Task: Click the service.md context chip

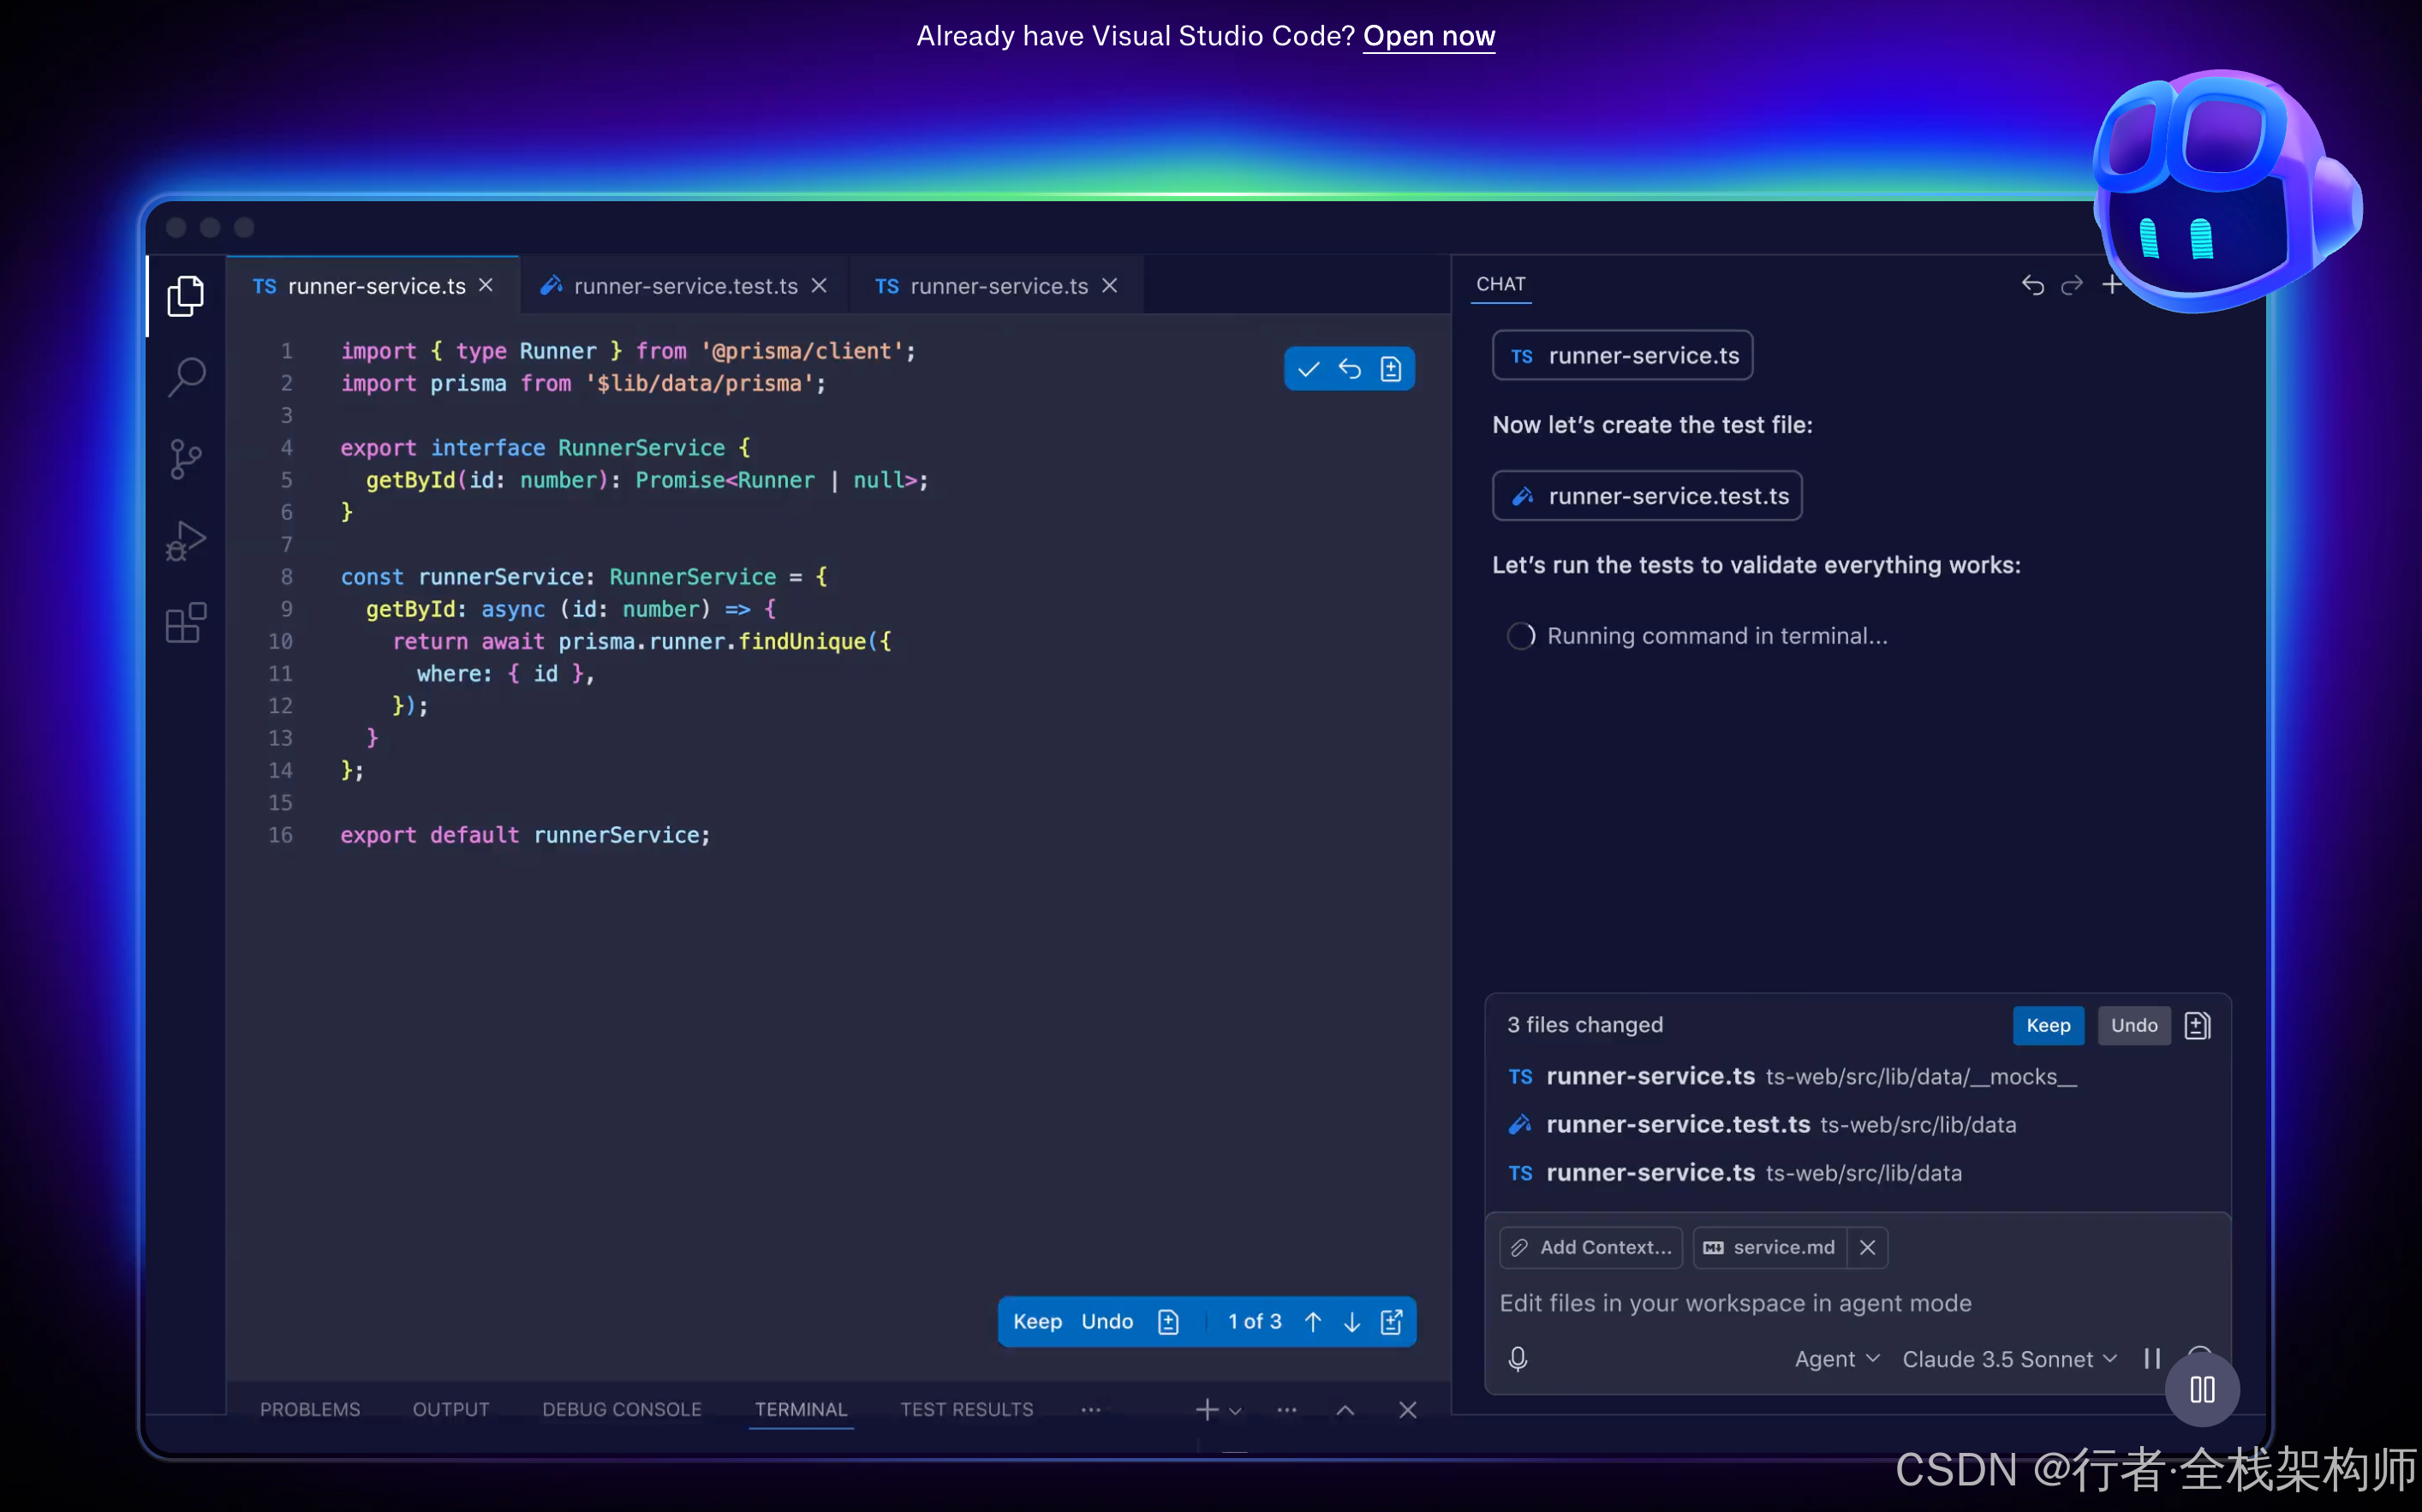Action: pos(1770,1247)
